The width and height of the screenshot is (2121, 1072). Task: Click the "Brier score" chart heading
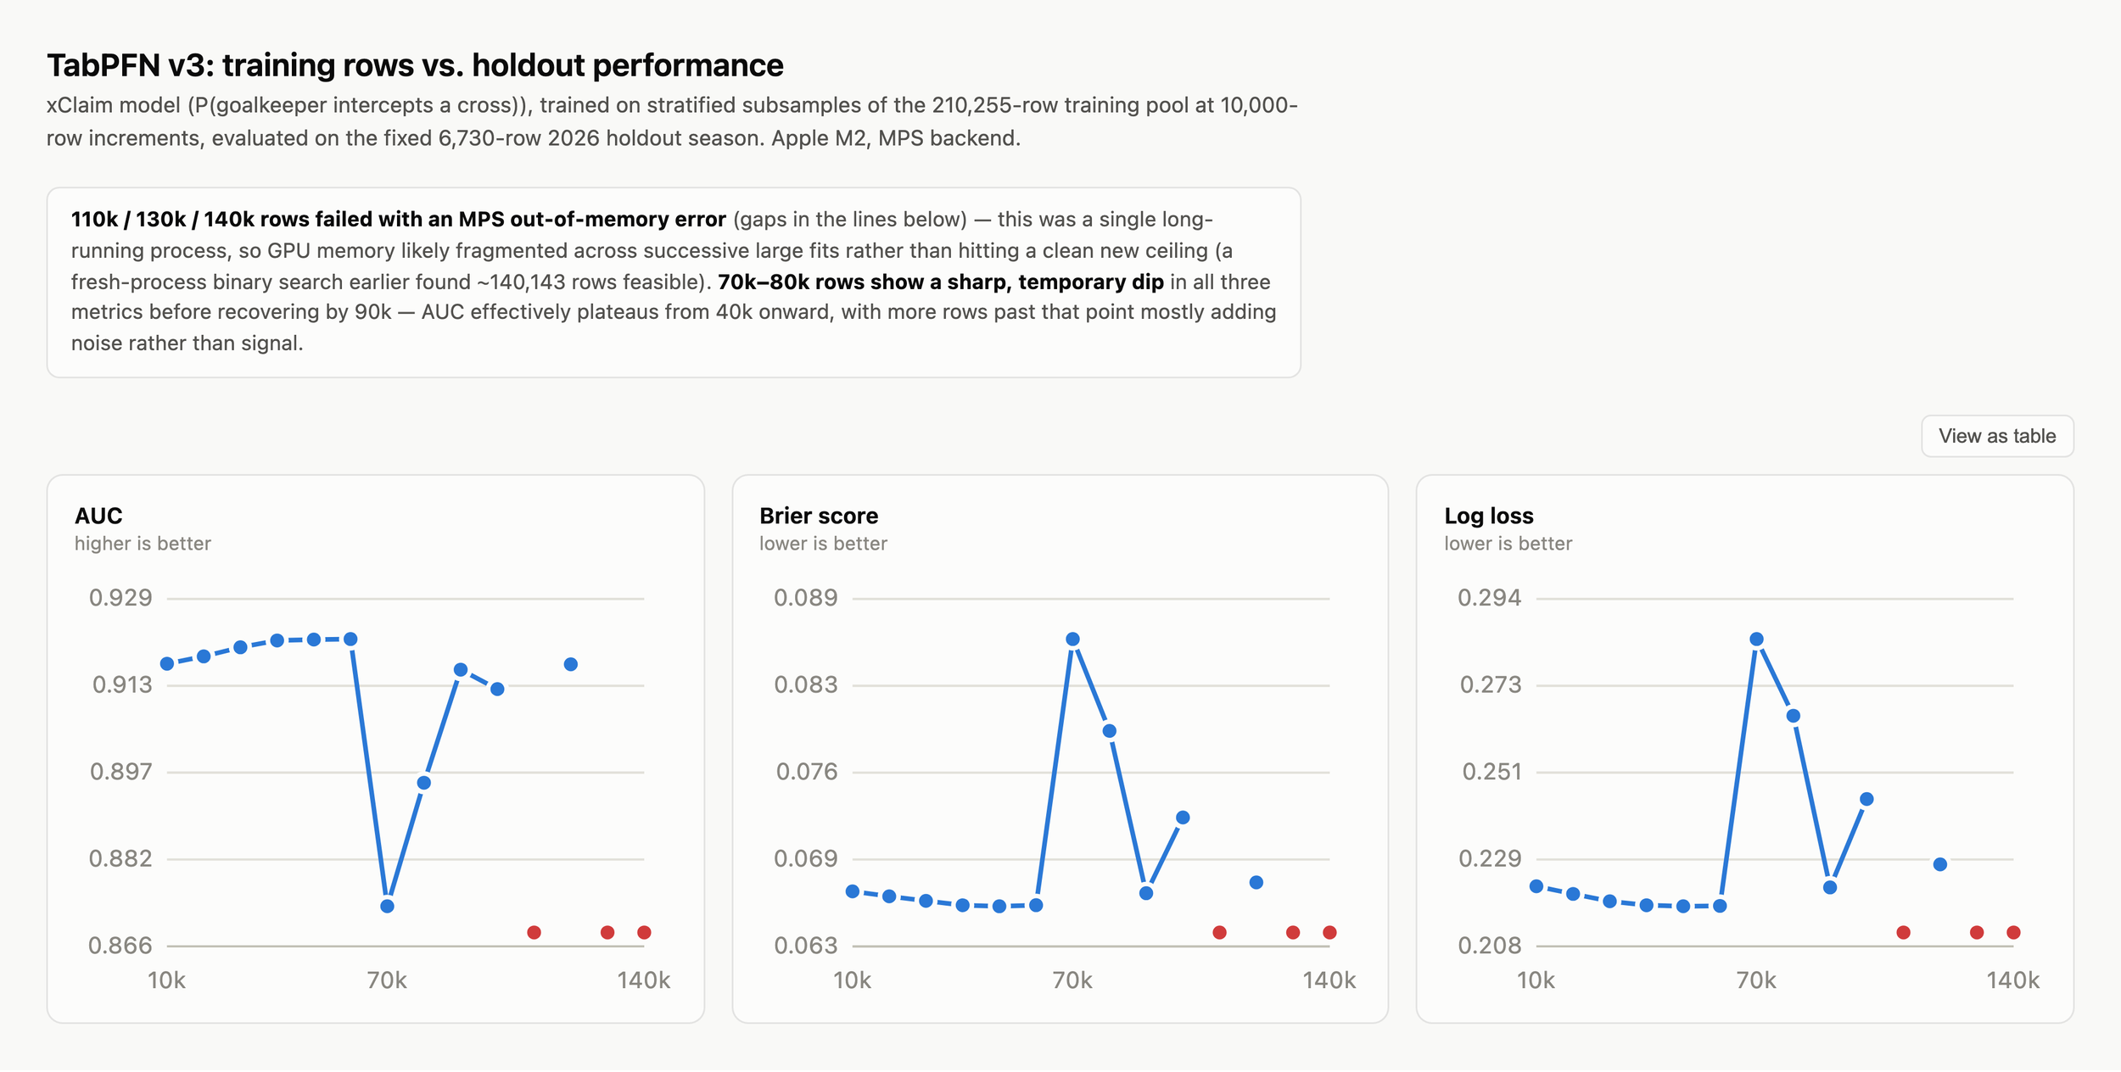[819, 516]
